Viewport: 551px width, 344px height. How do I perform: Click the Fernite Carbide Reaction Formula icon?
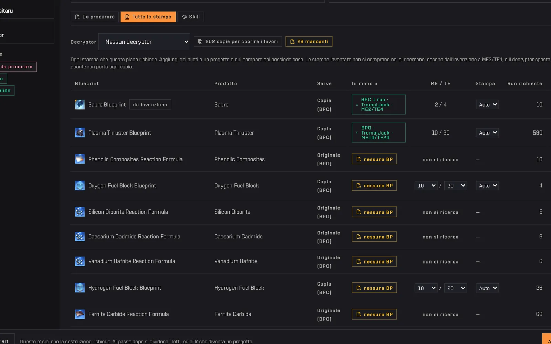point(80,314)
